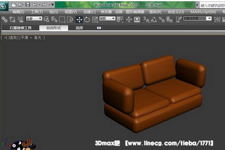Click the Undo arrow in the title bar
This screenshot has height=150, width=225.
(x=35, y=5)
